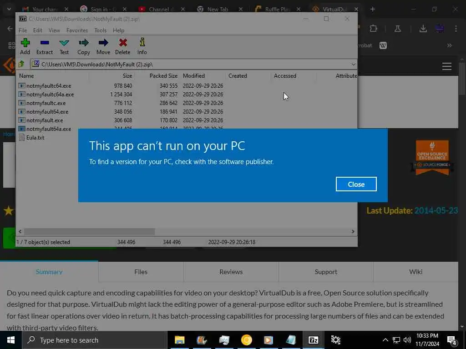Image resolution: width=466 pixels, height=349 pixels.
Task: Show hidden system tray icons
Action: click(x=385, y=340)
